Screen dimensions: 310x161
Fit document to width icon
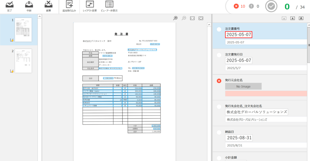[192, 18]
